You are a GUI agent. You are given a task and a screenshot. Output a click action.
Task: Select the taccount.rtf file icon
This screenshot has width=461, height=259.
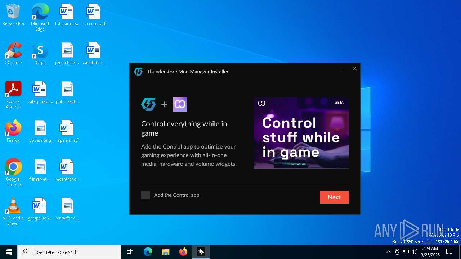[94, 15]
